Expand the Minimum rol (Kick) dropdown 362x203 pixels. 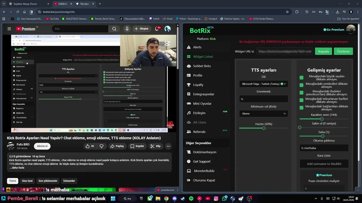click(264, 114)
